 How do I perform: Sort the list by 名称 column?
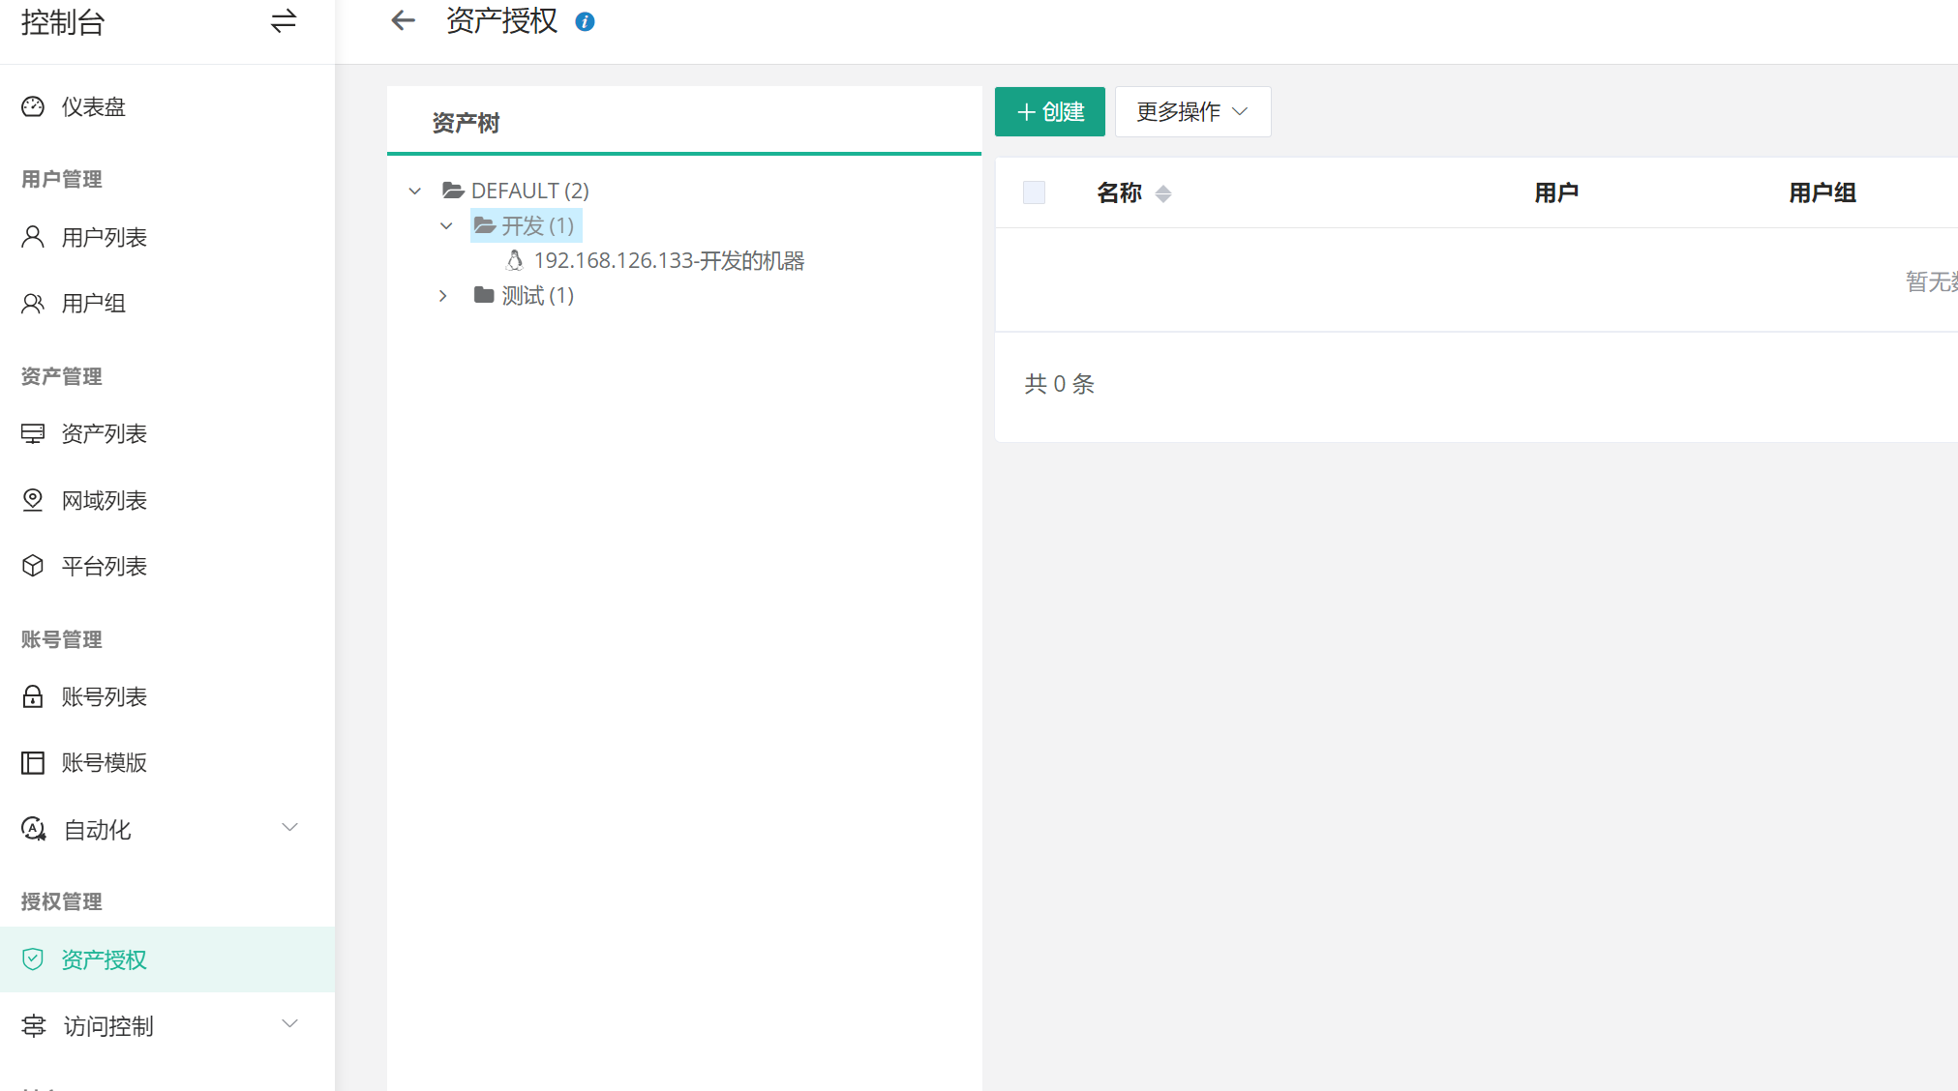pyautogui.click(x=1163, y=193)
